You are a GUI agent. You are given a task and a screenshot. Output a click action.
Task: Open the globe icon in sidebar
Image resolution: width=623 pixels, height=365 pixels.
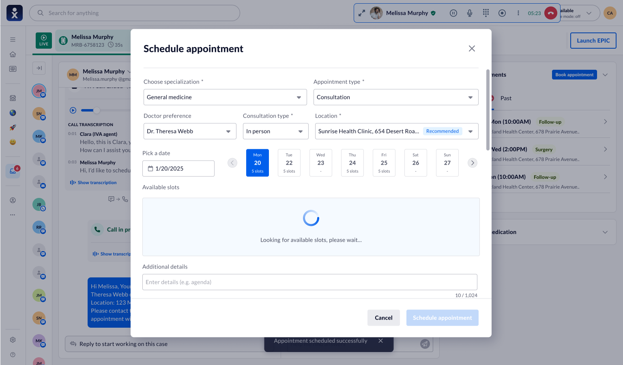pyautogui.click(x=13, y=113)
